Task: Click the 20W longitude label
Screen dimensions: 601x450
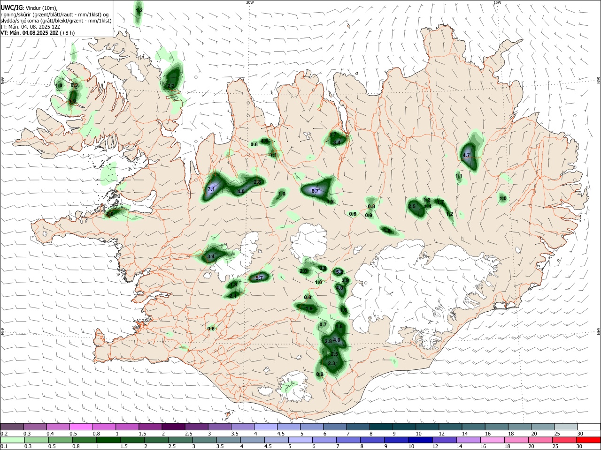Action: 250,2
